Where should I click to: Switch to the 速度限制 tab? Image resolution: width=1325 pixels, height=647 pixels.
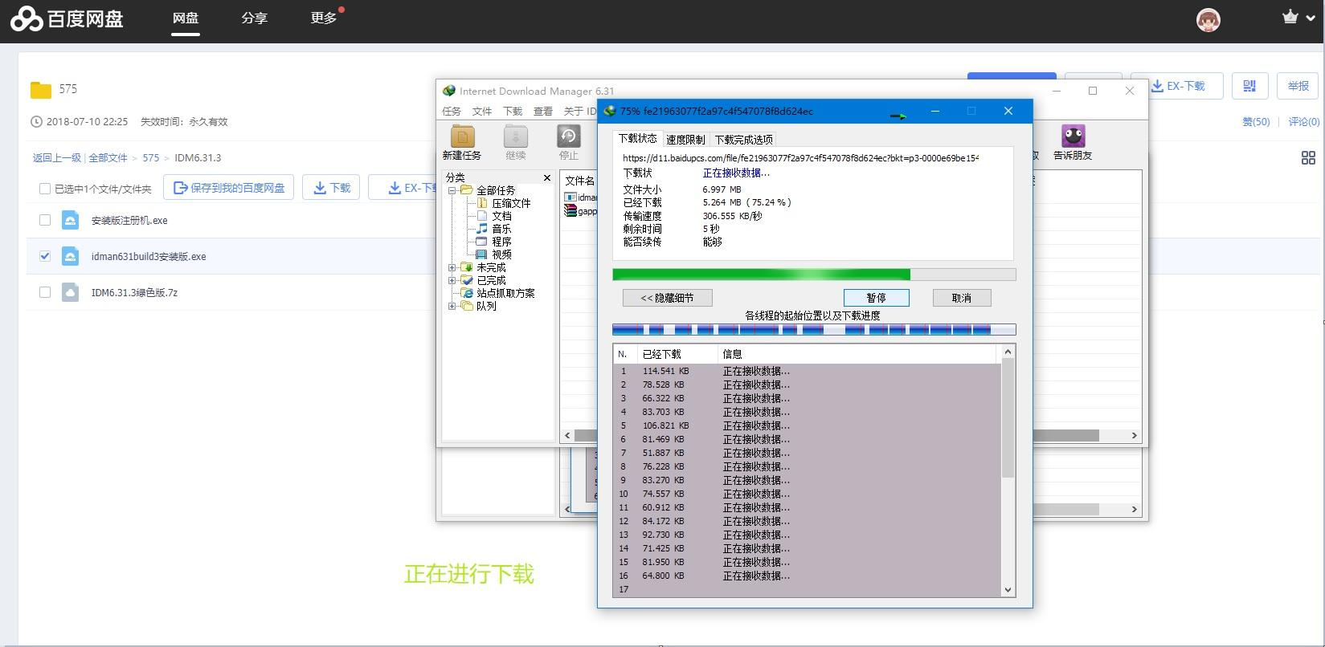pyautogui.click(x=685, y=140)
